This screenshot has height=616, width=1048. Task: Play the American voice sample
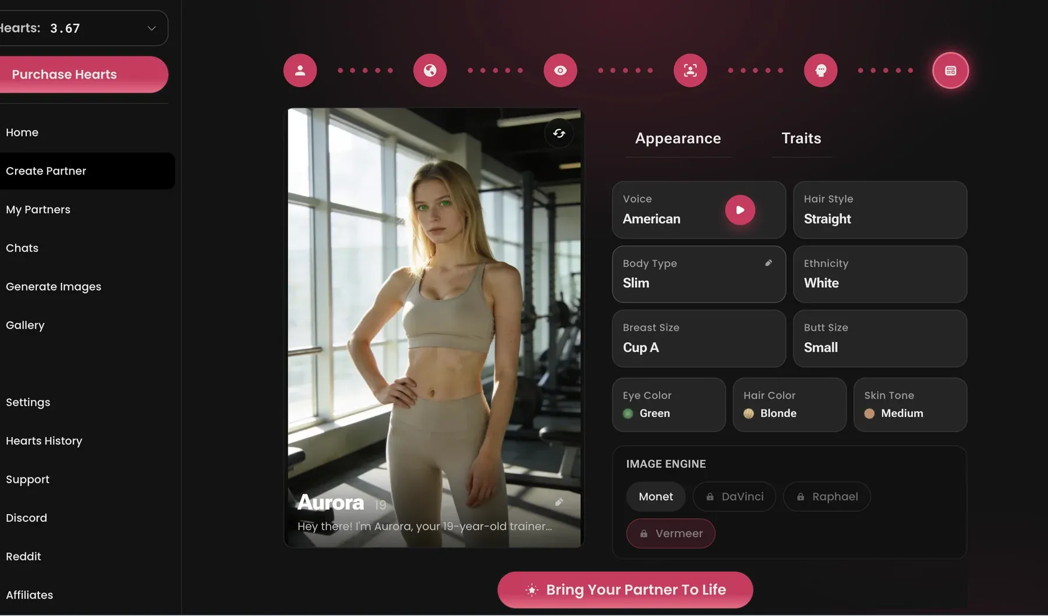click(x=740, y=210)
